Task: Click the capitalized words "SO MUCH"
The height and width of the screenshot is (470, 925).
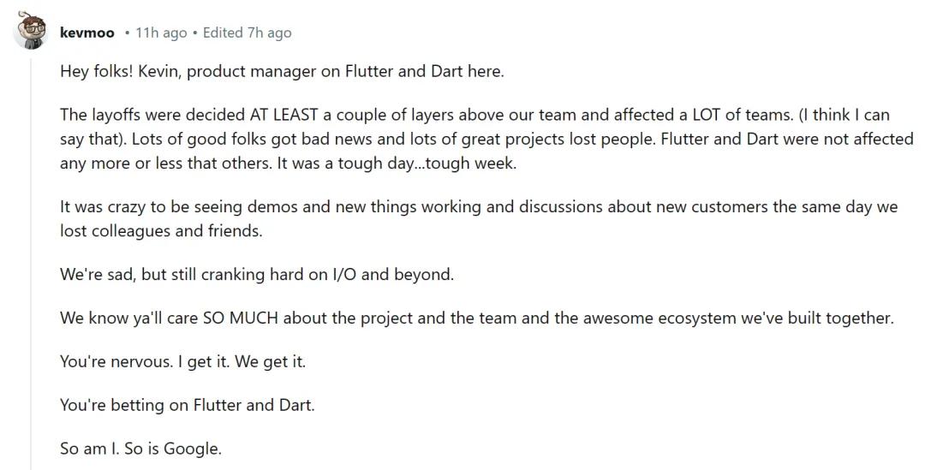Action: point(242,318)
